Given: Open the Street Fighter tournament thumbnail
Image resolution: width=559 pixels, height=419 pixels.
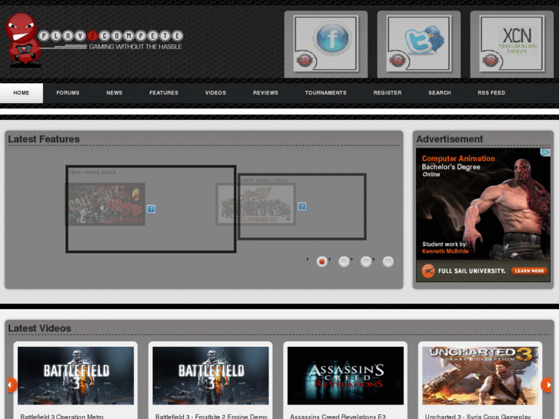Looking at the screenshot, I should coord(255,205).
